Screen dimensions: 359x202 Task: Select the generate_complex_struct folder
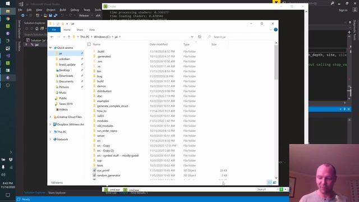click(112, 106)
